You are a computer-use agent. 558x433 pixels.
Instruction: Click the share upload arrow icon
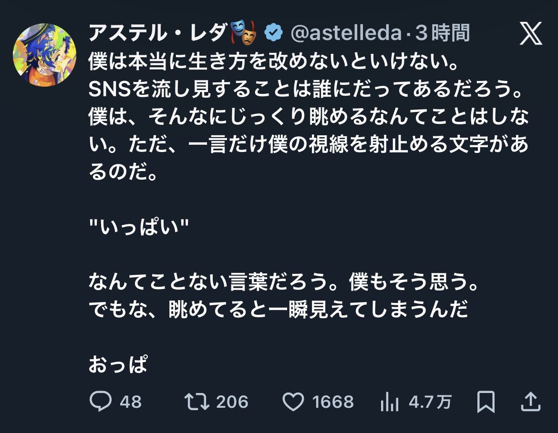pyautogui.click(x=531, y=402)
